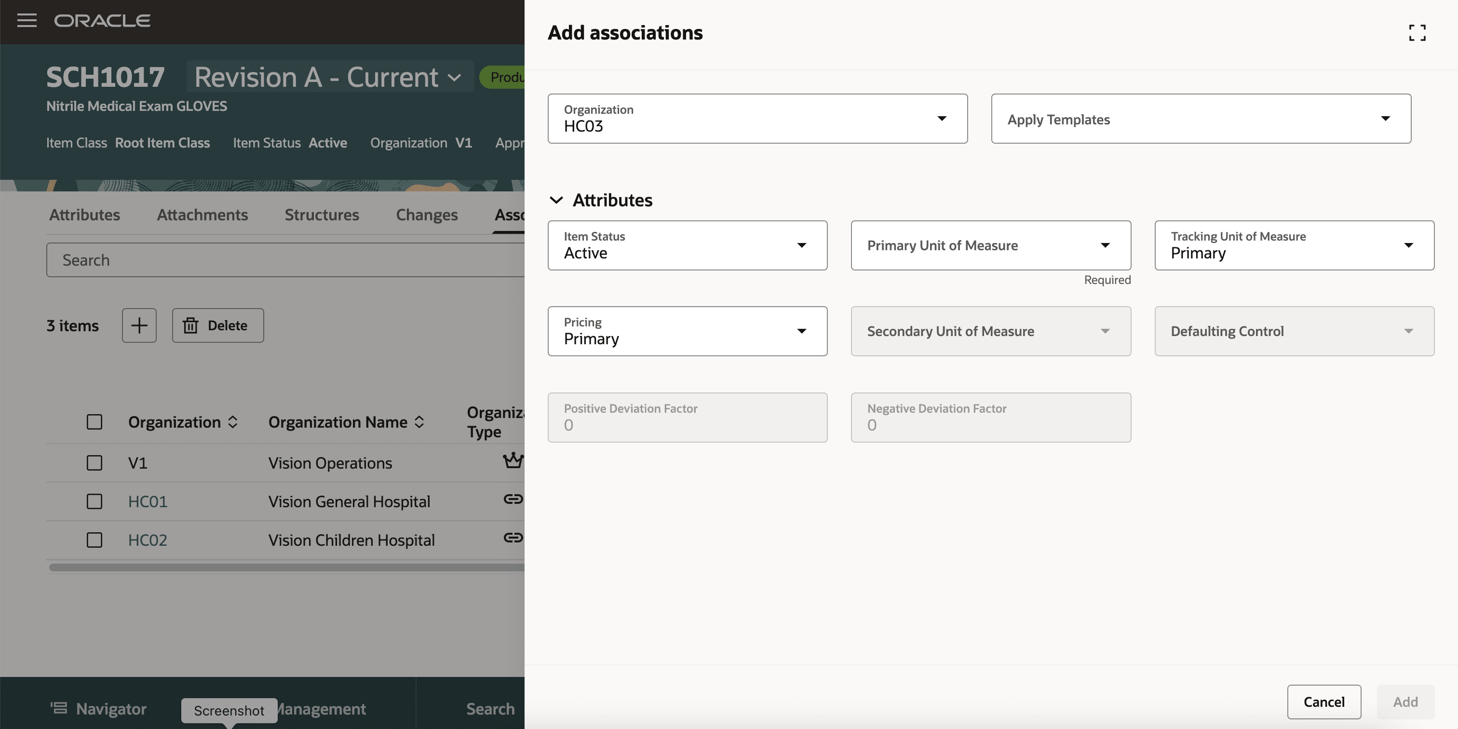Screen dimensions: 1458x729
Task: Click the plus add association icon
Action: (139, 325)
